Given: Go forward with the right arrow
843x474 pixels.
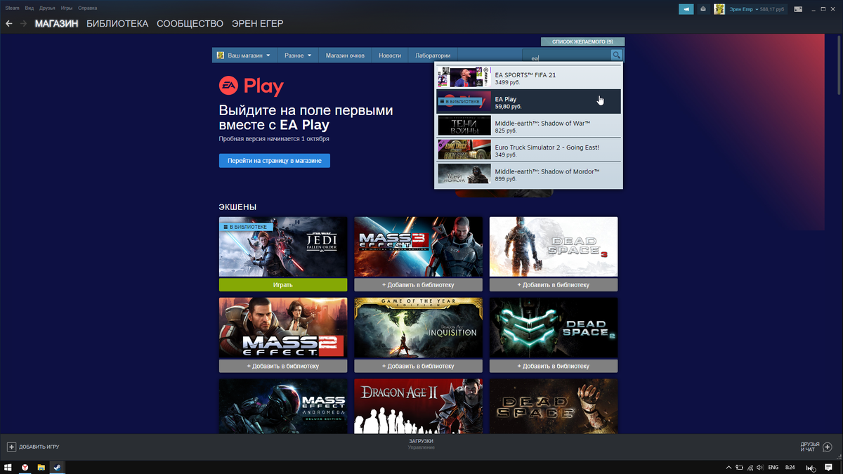Looking at the screenshot, I should [x=23, y=23].
